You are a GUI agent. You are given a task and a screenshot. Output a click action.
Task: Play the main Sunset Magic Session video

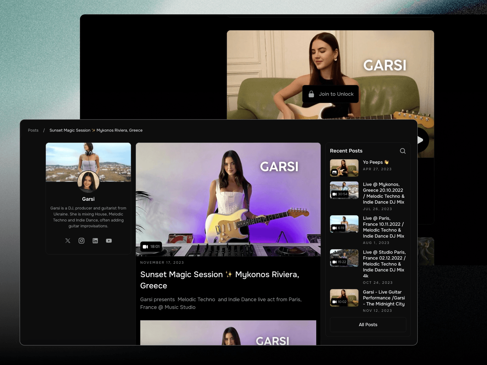[228, 200]
